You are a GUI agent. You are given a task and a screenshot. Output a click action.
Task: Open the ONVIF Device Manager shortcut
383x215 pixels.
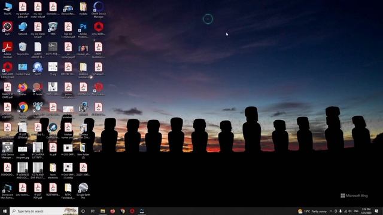pyautogui.click(x=98, y=10)
